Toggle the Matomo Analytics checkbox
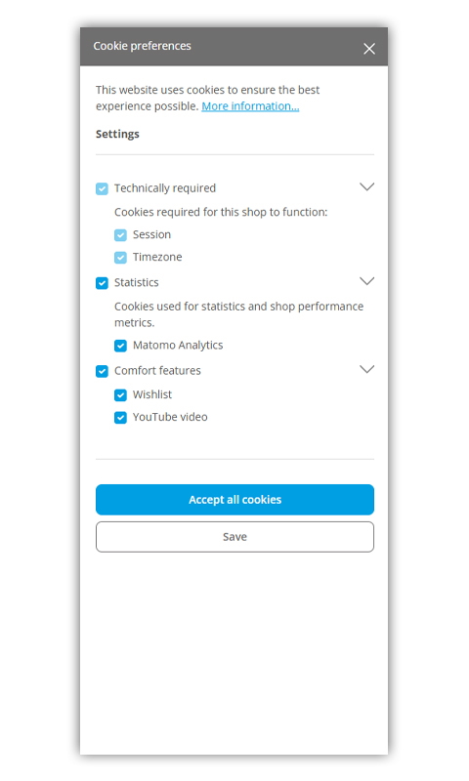This screenshot has height=781, width=469. 120,346
